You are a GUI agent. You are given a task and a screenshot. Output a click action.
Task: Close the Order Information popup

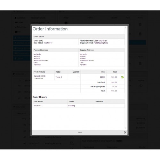[x=125, y=132]
